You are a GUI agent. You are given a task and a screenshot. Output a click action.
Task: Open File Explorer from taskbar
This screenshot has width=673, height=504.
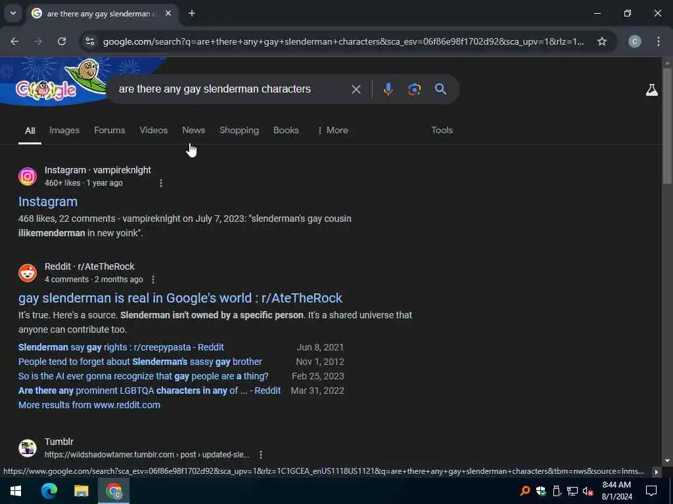81,491
